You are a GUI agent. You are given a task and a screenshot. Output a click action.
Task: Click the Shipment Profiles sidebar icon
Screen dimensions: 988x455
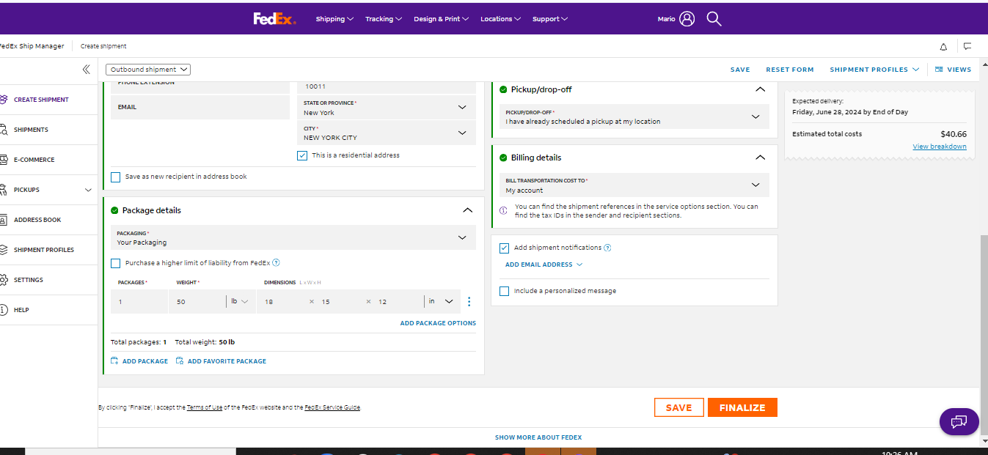(3, 250)
